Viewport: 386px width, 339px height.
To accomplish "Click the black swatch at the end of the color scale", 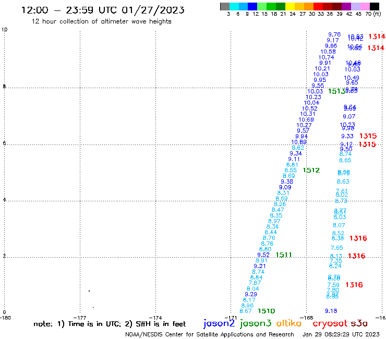I will point(374,6).
